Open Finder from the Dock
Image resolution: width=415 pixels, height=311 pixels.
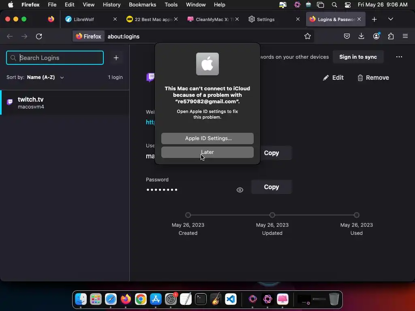point(81,299)
